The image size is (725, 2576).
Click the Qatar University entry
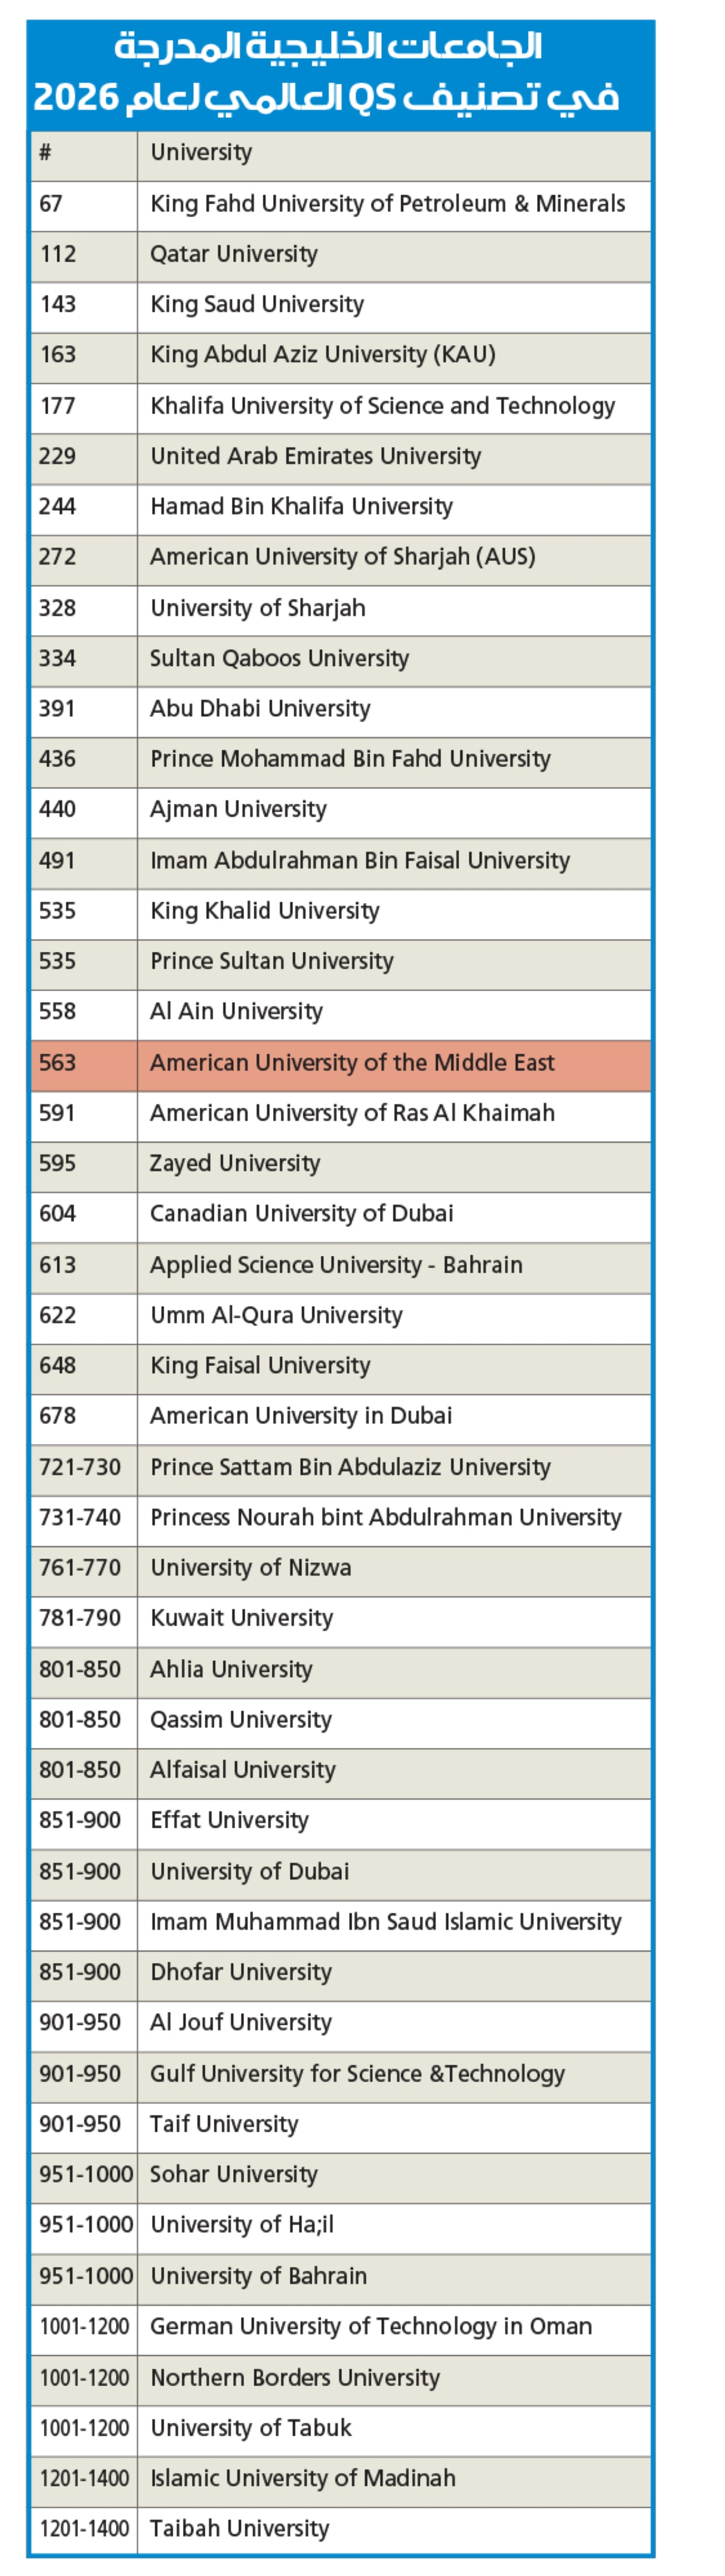[234, 254]
